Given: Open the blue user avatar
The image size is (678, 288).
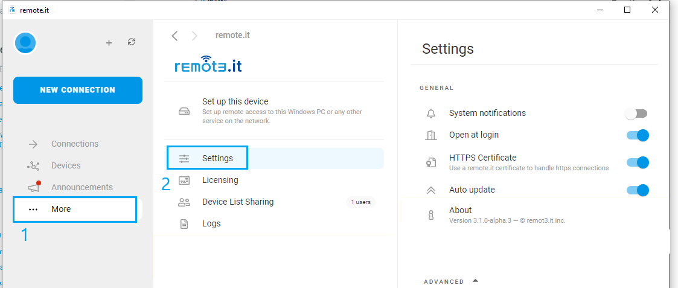Looking at the screenshot, I should pyautogui.click(x=25, y=43).
